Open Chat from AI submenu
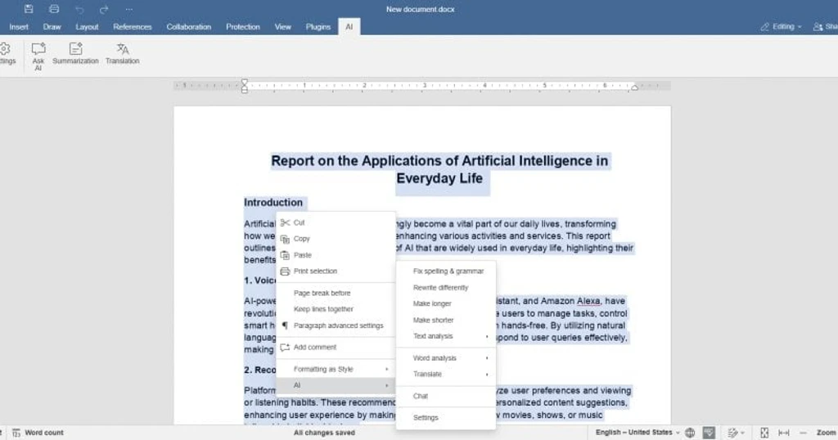This screenshot has width=838, height=440. (446, 396)
